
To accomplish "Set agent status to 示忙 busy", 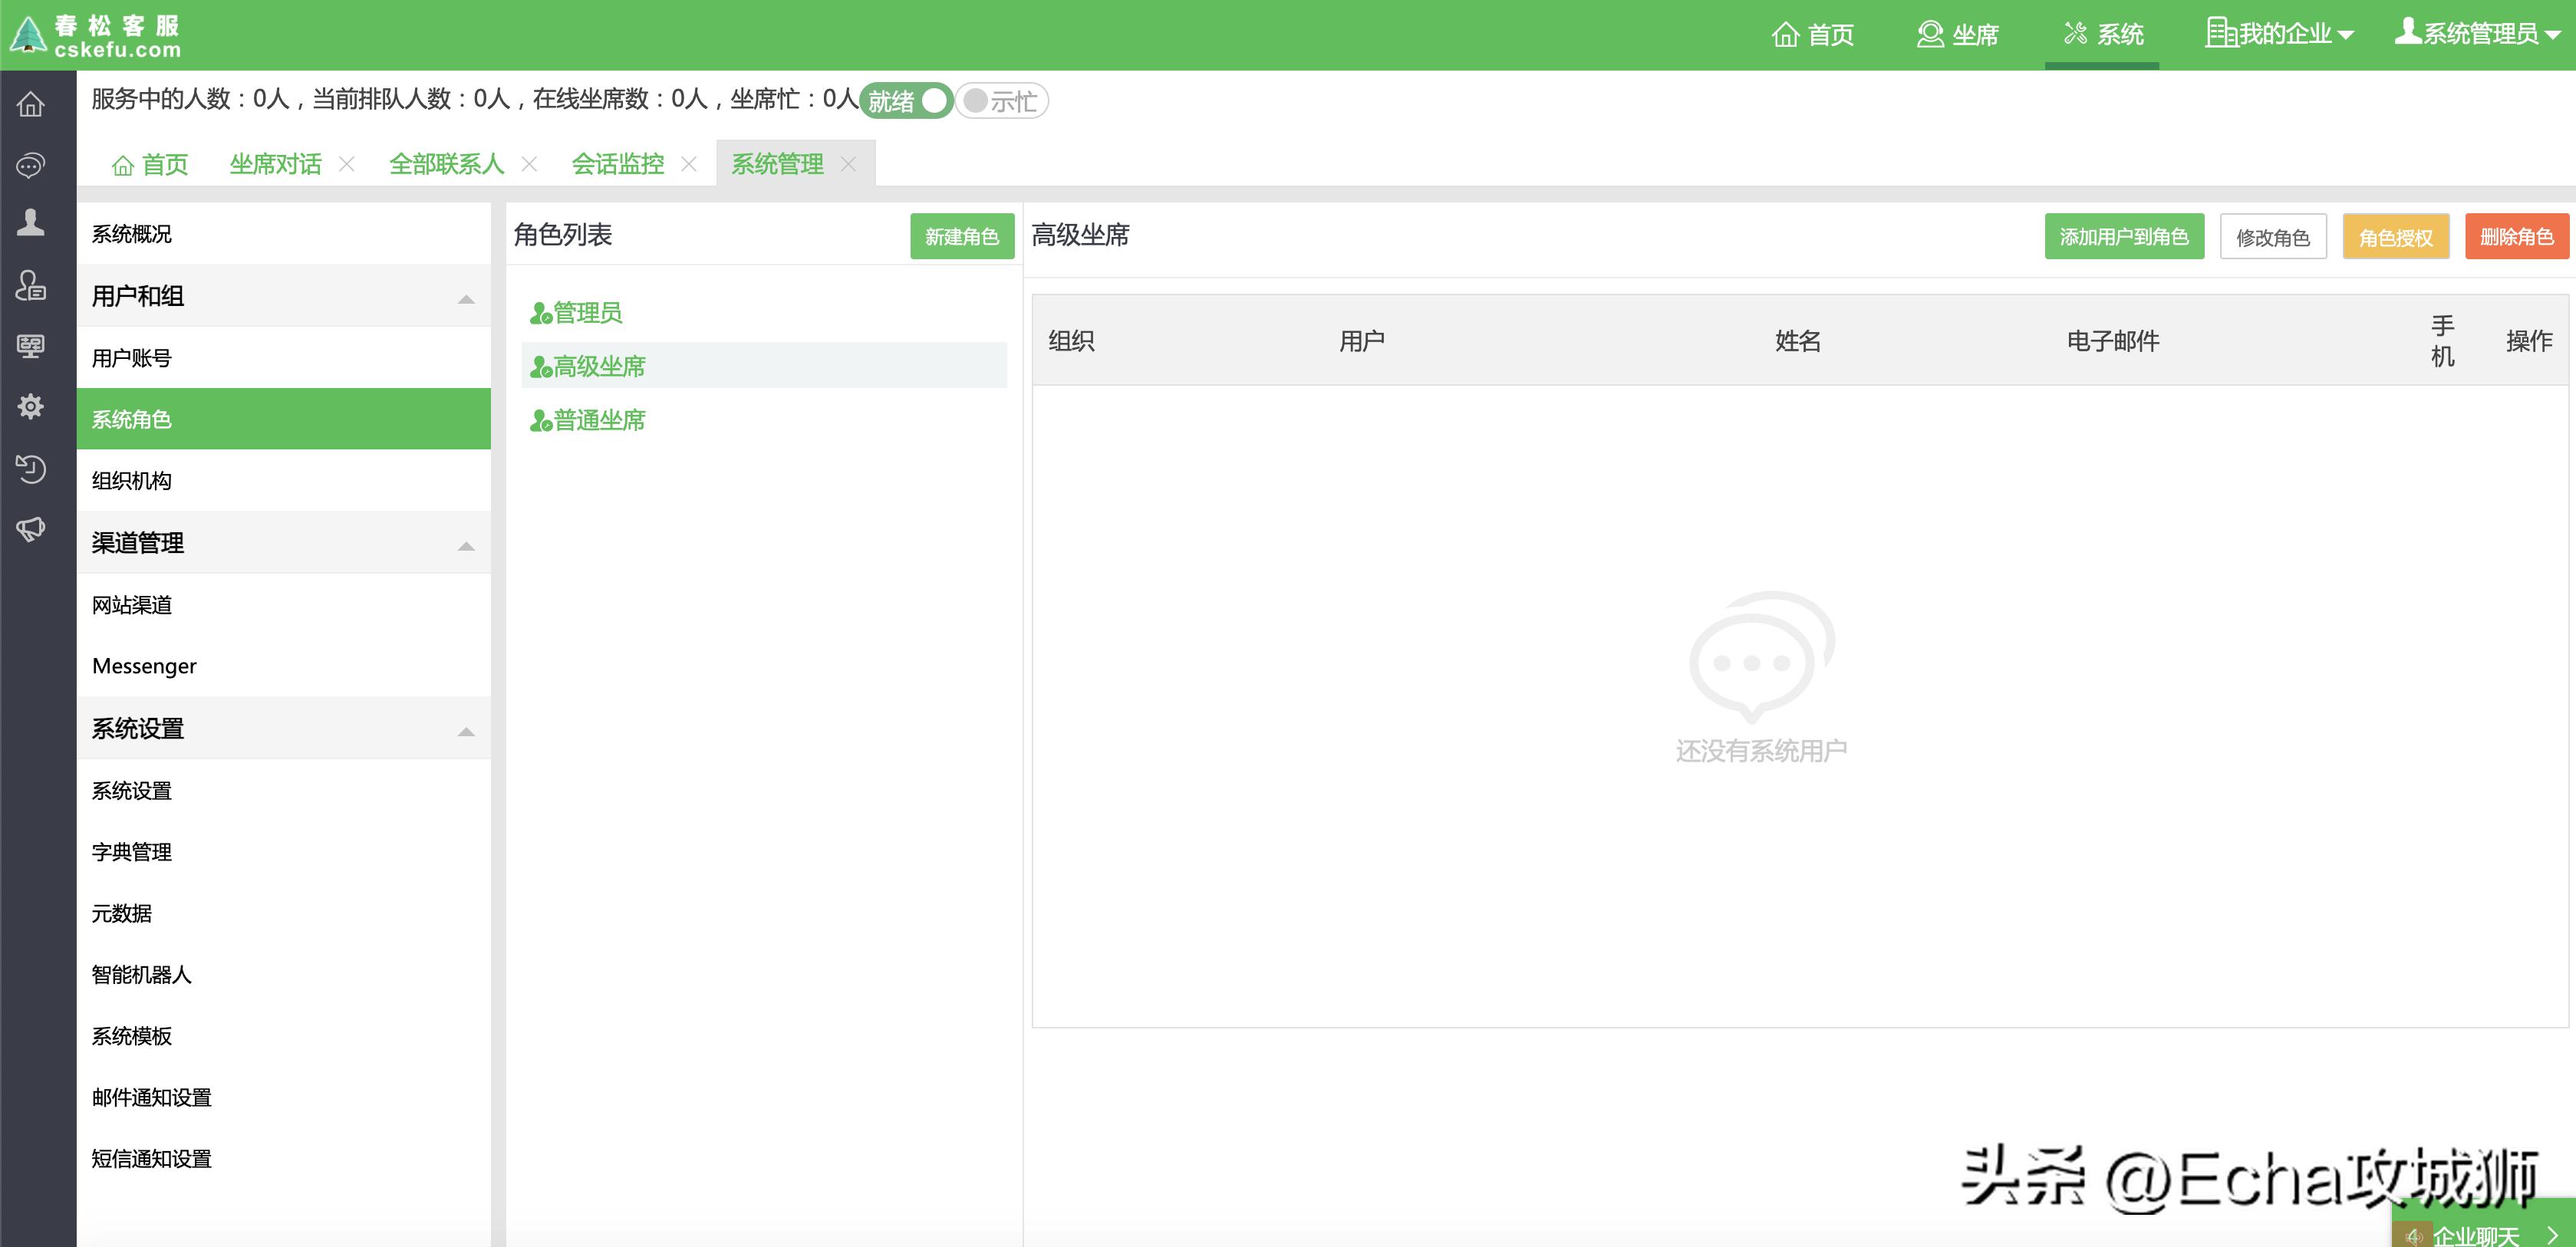I will [x=1000, y=101].
